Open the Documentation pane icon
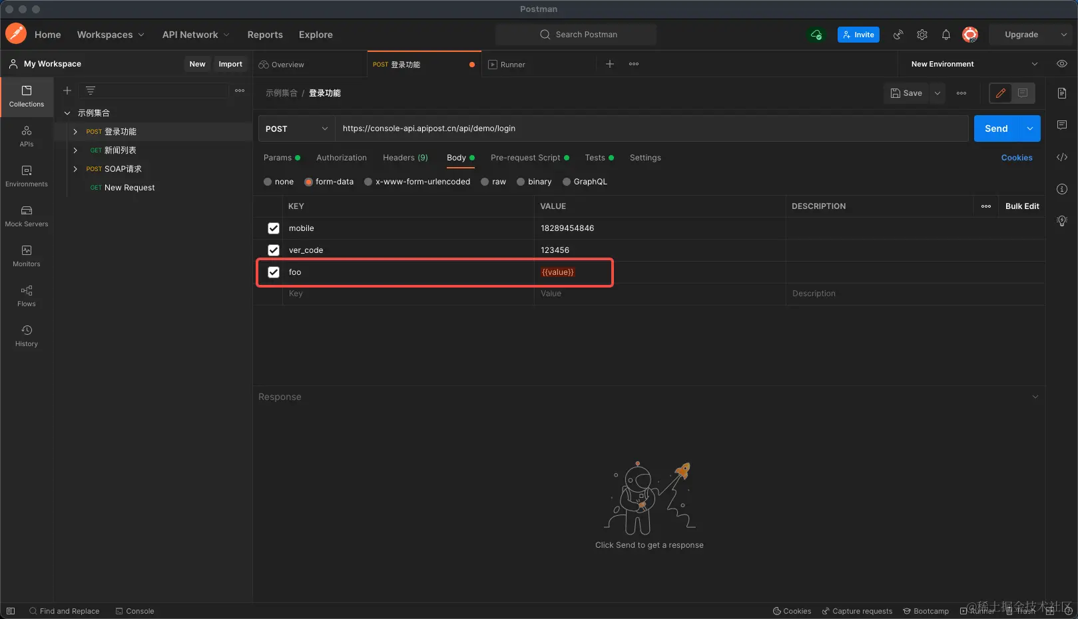The image size is (1078, 619). point(1062,93)
